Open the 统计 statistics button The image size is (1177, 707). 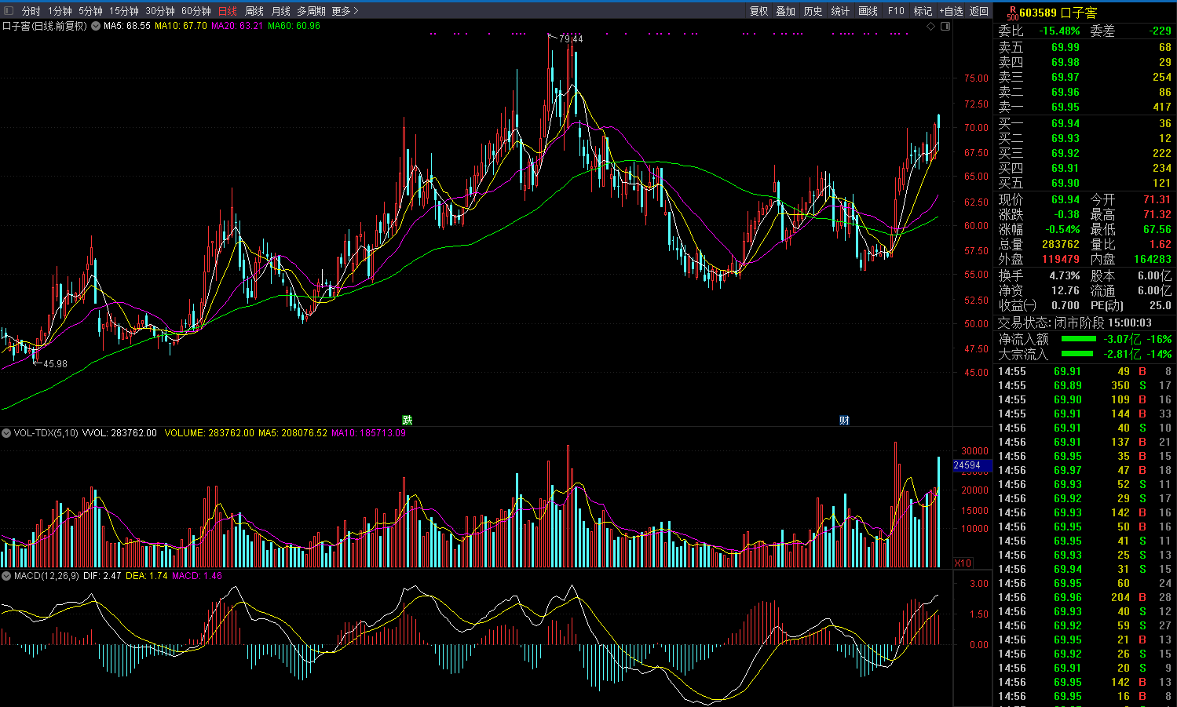coord(840,11)
